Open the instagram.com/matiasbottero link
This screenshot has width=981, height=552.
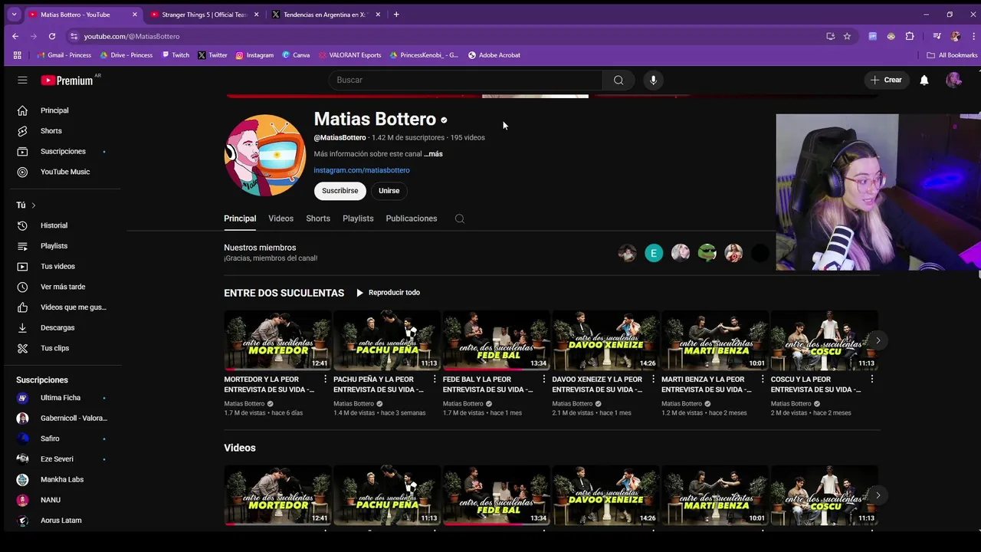362,170
